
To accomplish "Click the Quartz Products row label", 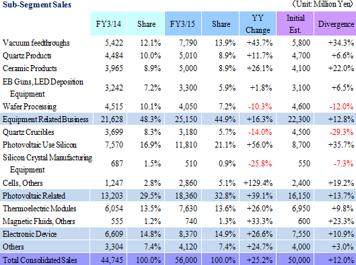I will coord(27,56).
